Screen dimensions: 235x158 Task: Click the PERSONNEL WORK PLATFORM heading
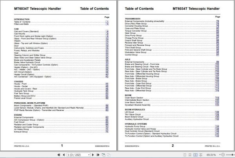29,103
